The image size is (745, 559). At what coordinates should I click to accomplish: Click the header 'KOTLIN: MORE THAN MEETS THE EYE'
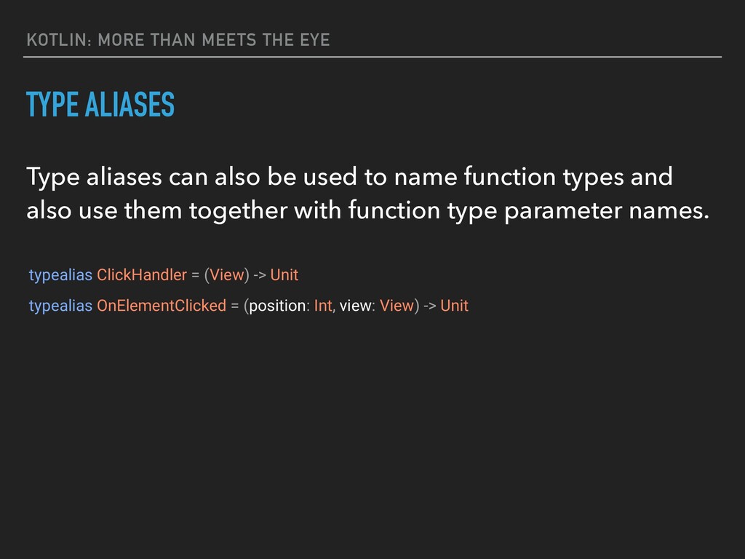pos(178,40)
